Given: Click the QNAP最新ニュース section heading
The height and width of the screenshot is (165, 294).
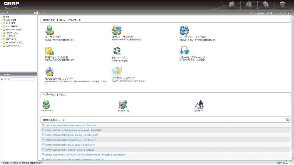Looking at the screenshot, I should coord(54,120).
